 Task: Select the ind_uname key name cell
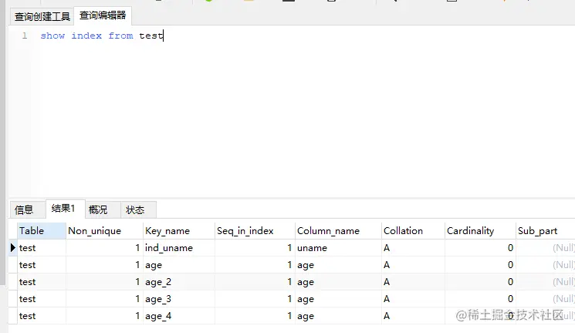pyautogui.click(x=179, y=248)
